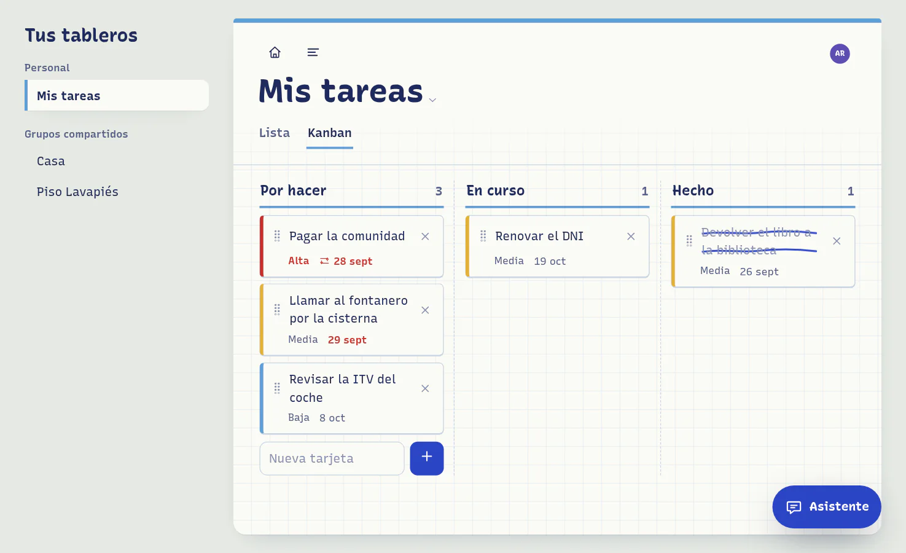
Task: Open the AR user avatar
Action: pos(840,53)
